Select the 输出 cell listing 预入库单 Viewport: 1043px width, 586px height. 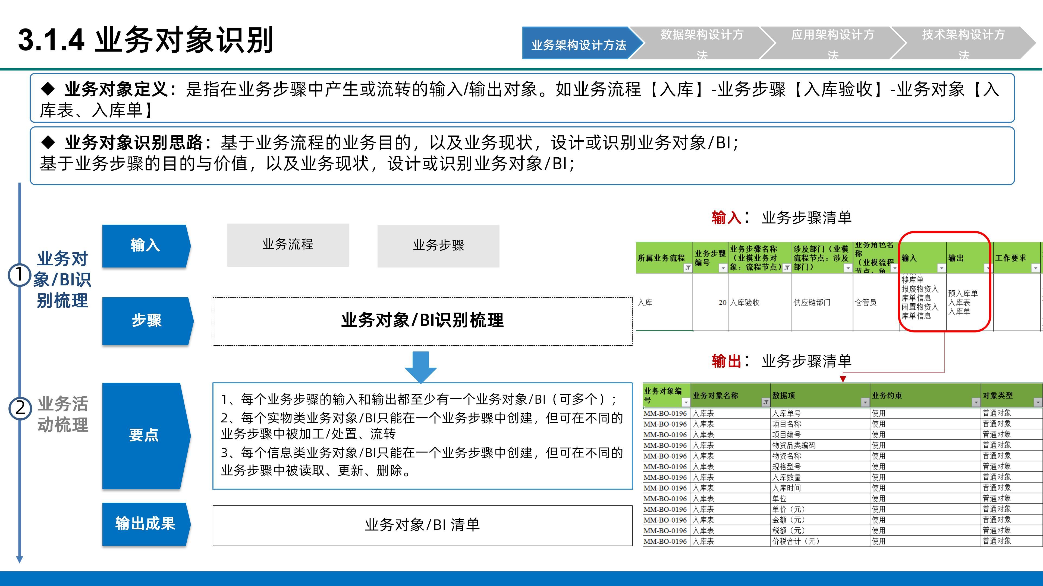[x=970, y=302]
